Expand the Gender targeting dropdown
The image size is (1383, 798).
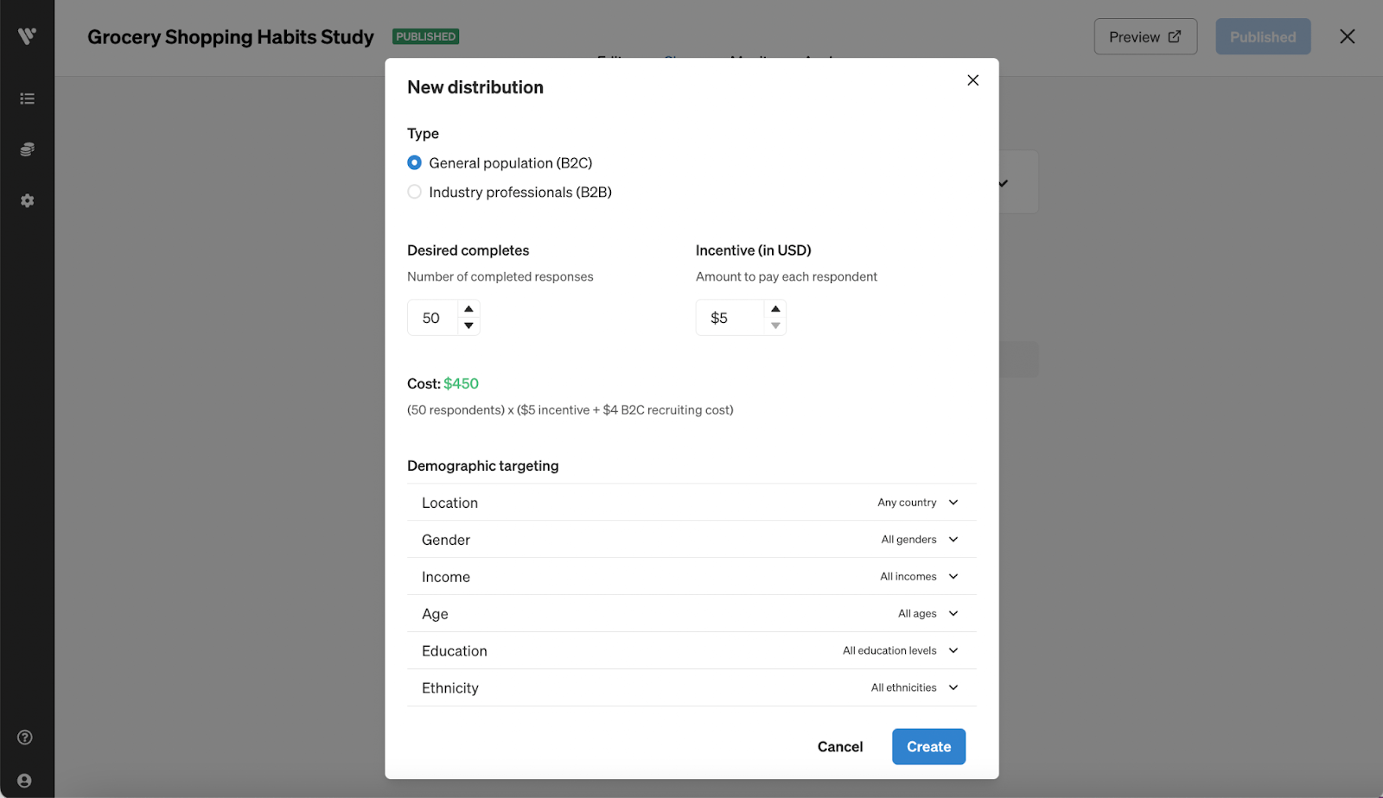tap(953, 540)
